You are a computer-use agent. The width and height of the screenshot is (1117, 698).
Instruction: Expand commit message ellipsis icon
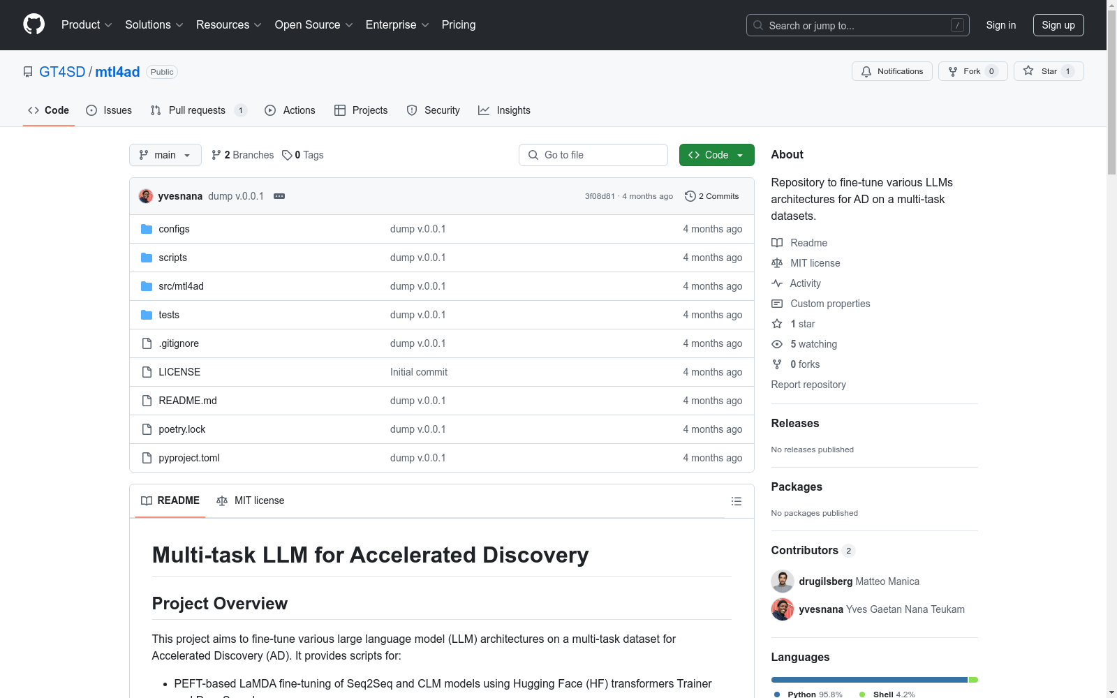[x=279, y=196]
